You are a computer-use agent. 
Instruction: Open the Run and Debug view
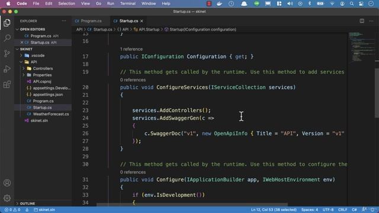click(7, 69)
